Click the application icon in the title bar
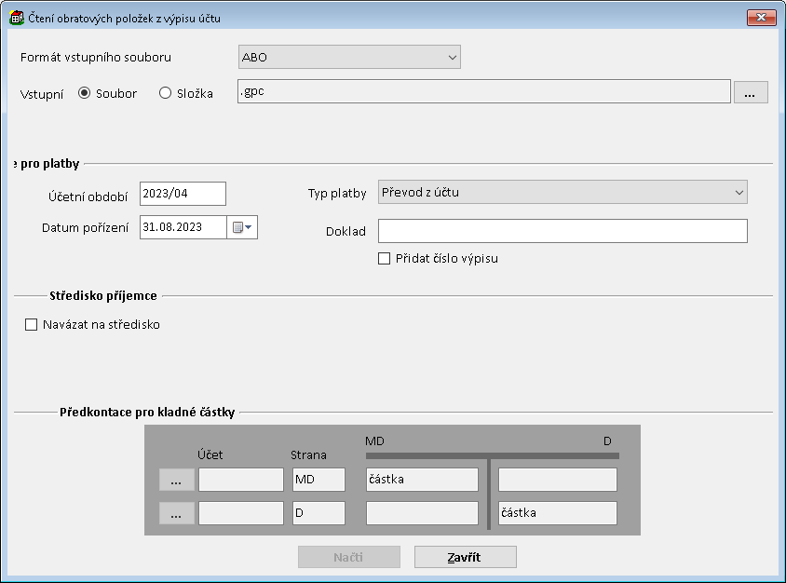The width and height of the screenshot is (786, 583). click(x=16, y=17)
